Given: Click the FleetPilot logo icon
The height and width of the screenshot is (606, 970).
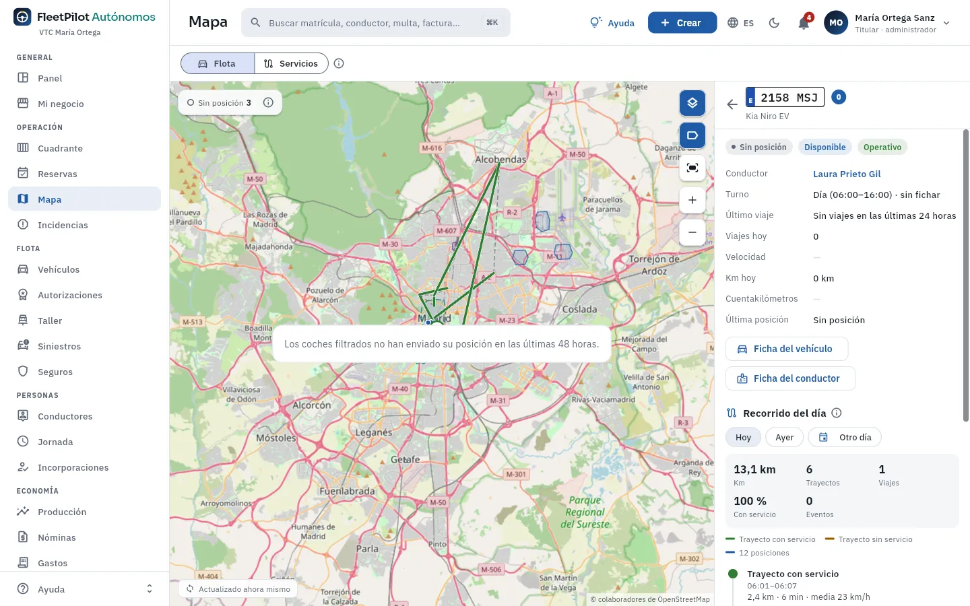Looking at the screenshot, I should click(x=22, y=17).
